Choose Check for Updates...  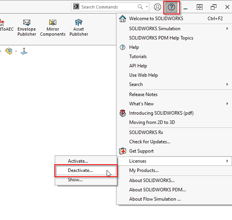(x=174, y=142)
